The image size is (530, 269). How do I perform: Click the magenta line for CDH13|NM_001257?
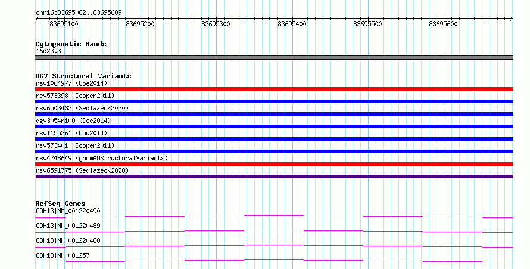(x=274, y=261)
